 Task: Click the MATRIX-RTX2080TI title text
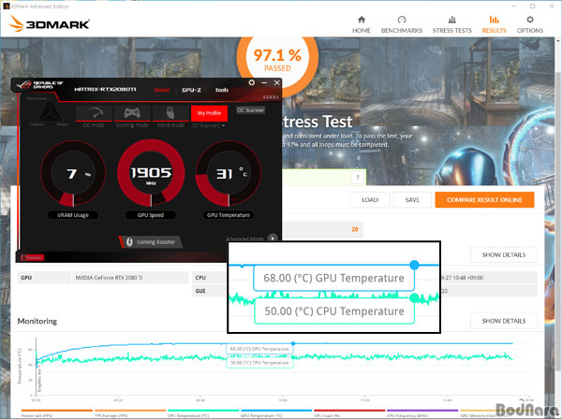coord(105,89)
